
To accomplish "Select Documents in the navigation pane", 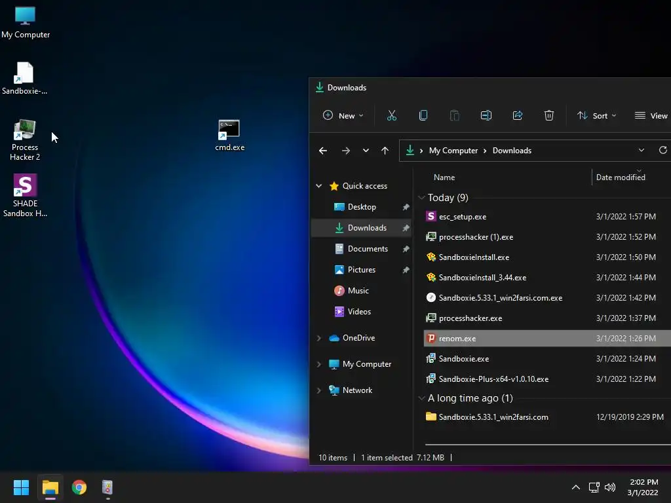I will 362,248.
